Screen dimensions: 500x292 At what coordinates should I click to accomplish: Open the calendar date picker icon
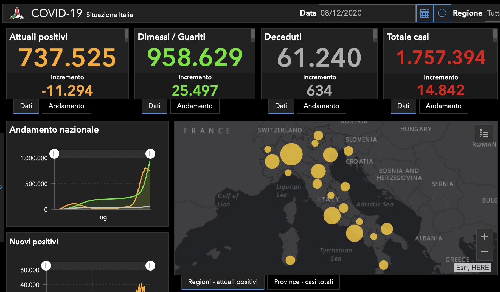pyautogui.click(x=425, y=13)
